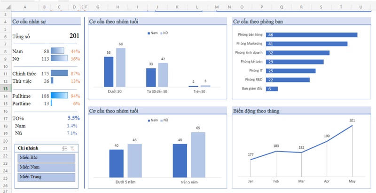Viewport: 376px width, 193px height.
Task: Enable multi-select in the Chi nhánh slicer
Action: pos(64,148)
